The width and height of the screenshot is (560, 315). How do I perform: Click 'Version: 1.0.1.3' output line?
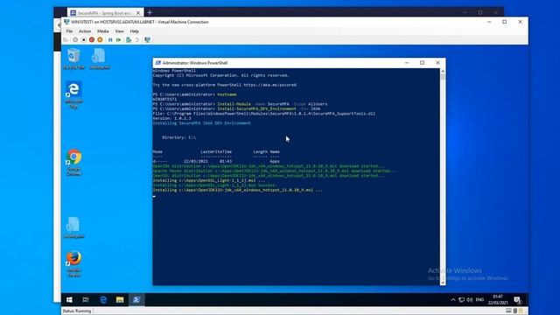click(171, 118)
